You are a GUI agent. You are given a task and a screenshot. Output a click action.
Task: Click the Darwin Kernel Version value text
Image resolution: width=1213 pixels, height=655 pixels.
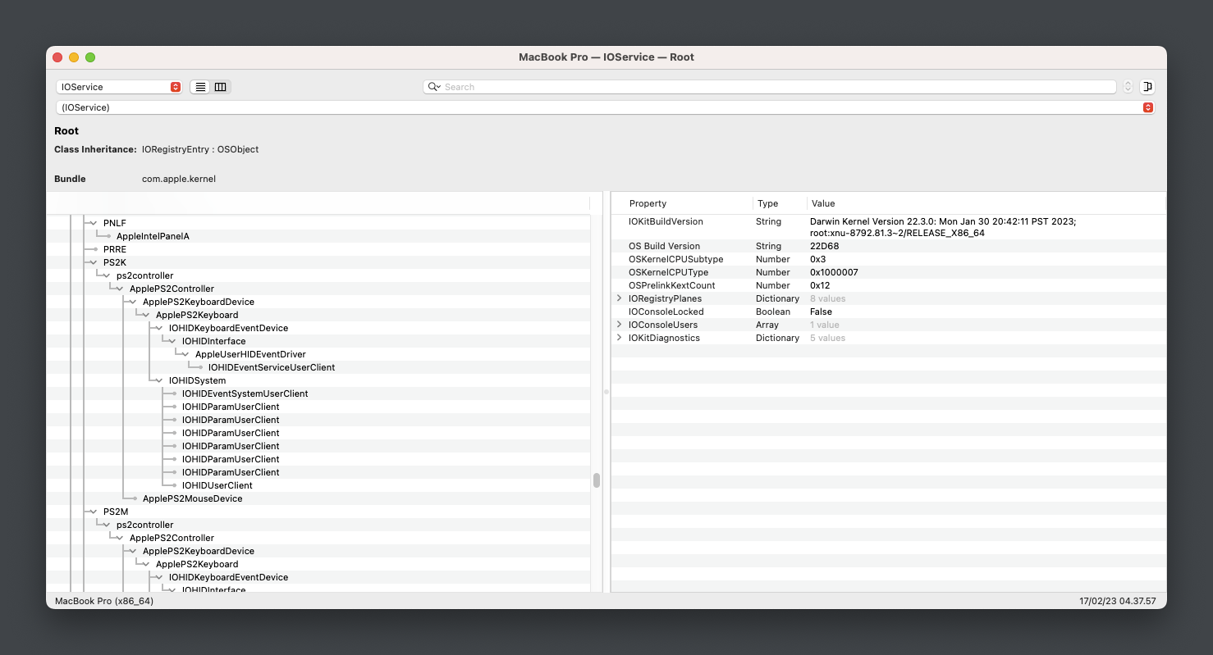click(x=943, y=227)
